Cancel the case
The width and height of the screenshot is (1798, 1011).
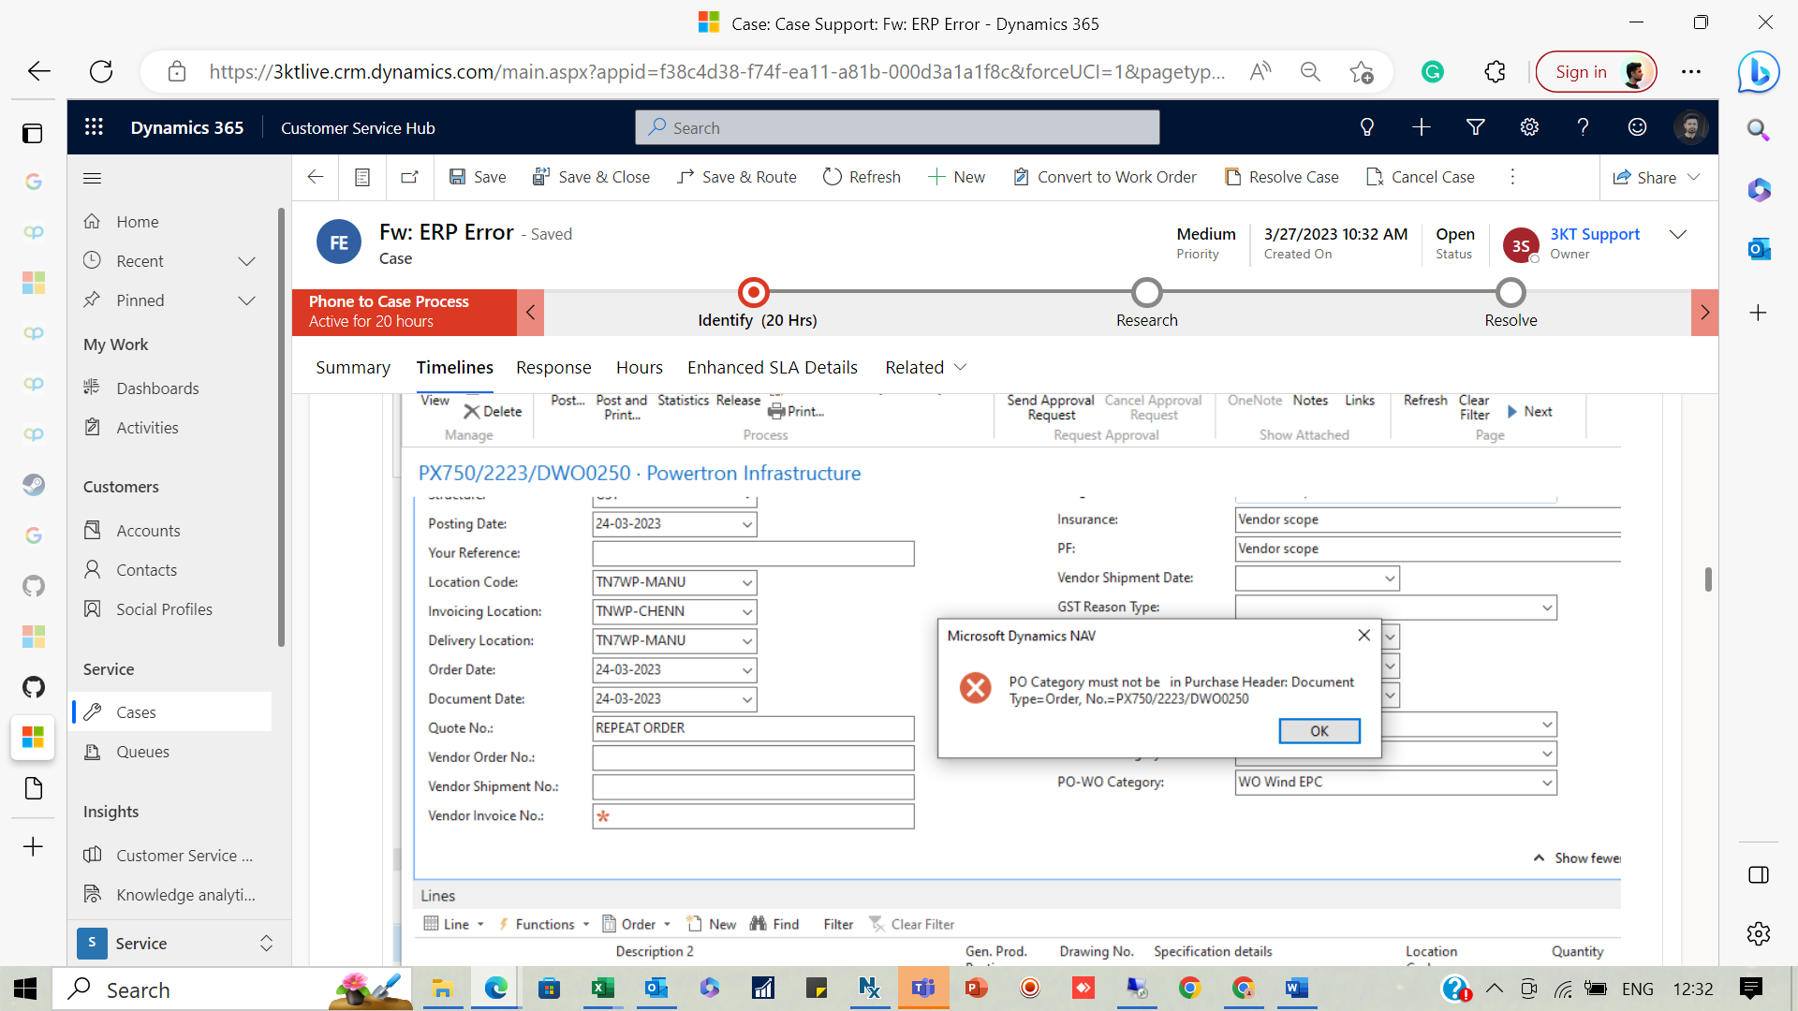pyautogui.click(x=1420, y=177)
